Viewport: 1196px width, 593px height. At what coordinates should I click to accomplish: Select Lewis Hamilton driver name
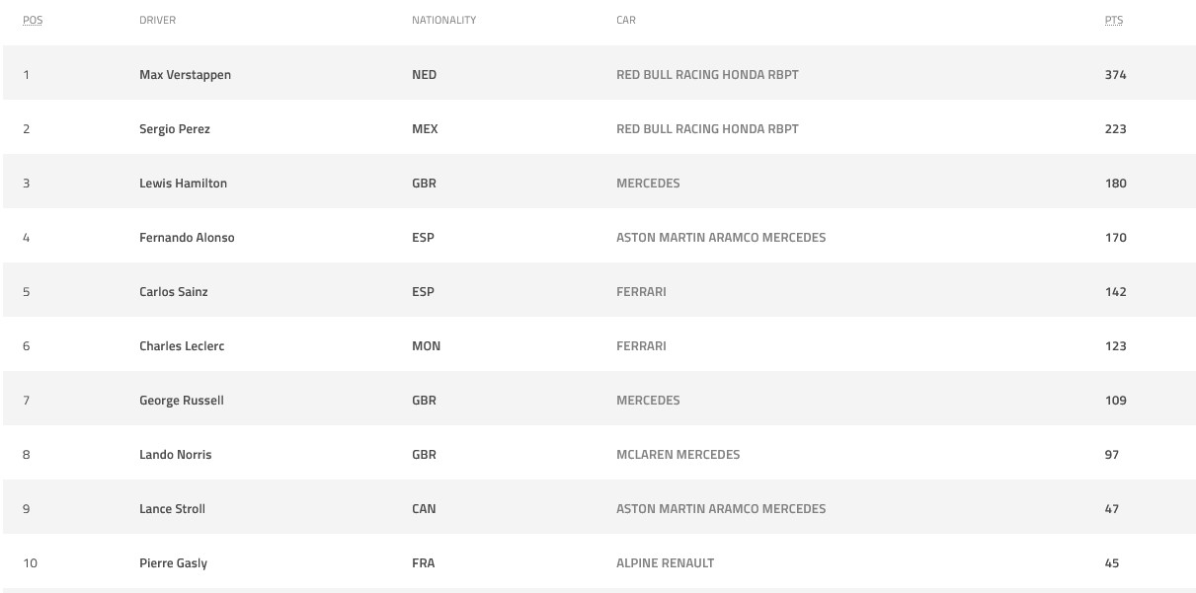[183, 184]
